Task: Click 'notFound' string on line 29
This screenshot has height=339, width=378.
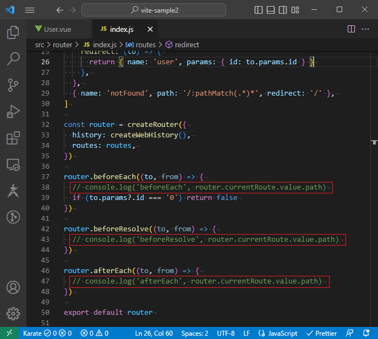Action: 127,93
